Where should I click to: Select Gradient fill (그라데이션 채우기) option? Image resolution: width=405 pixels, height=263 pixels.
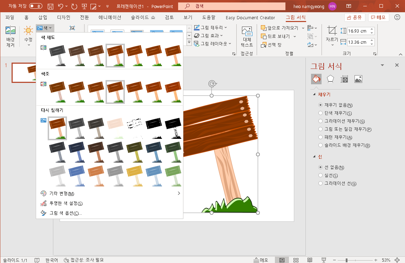point(320,121)
